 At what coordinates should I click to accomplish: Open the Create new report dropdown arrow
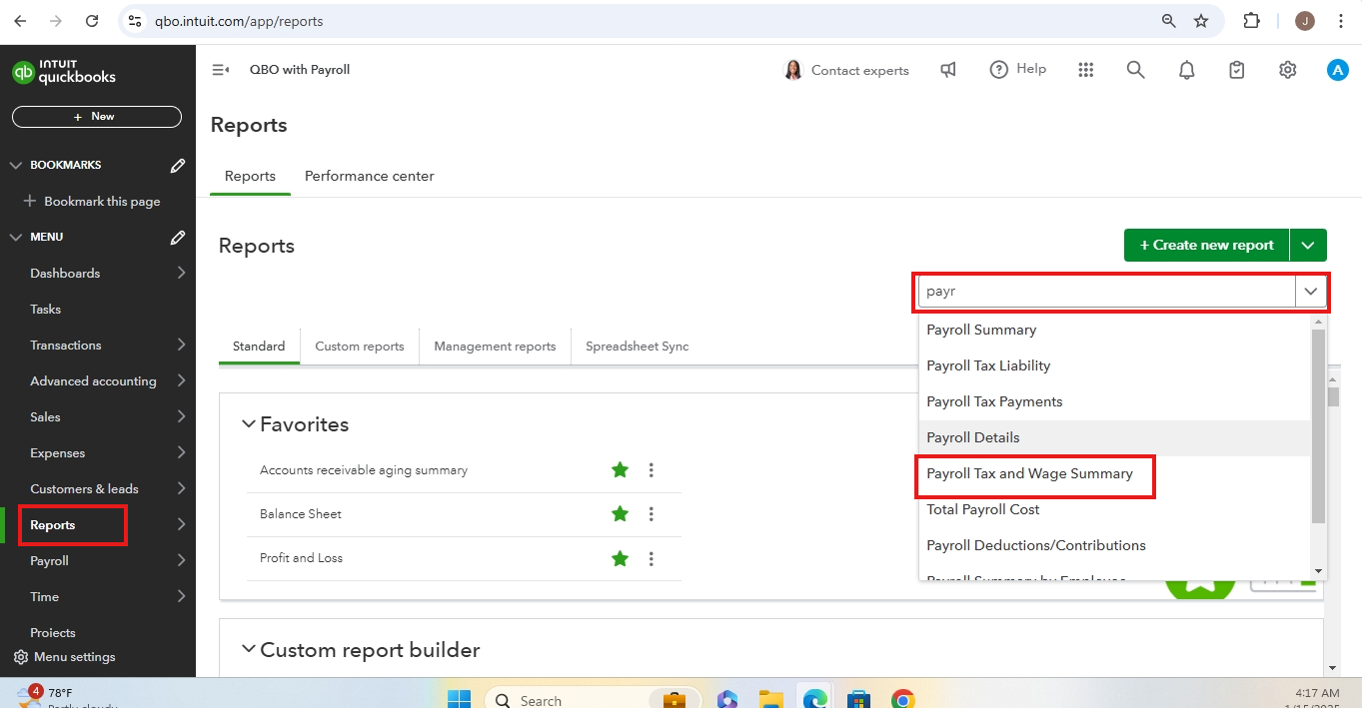[x=1309, y=245]
